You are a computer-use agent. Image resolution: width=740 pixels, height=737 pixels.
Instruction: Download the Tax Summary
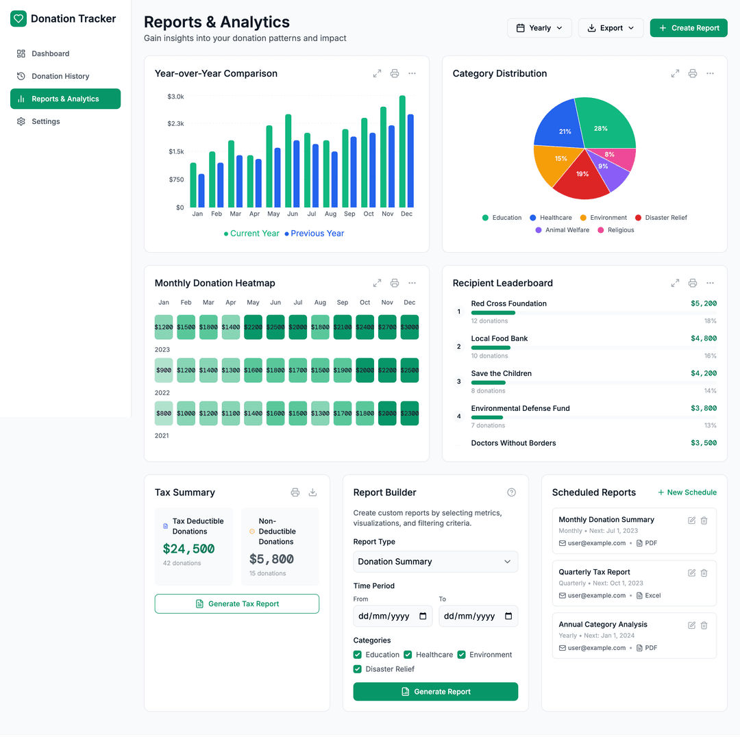(312, 492)
